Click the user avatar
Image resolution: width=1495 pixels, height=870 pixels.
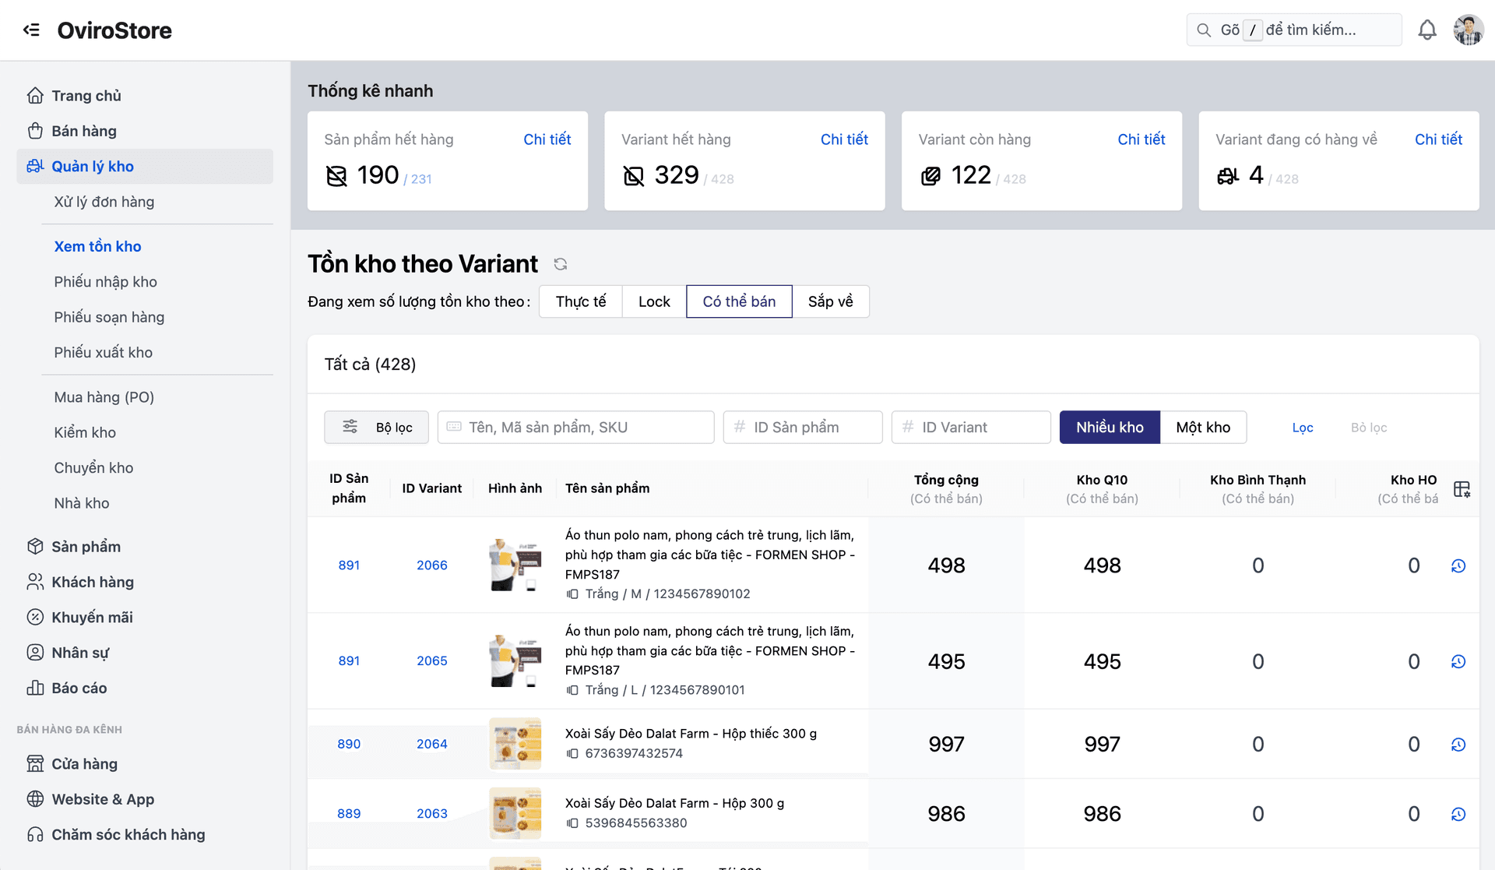click(1468, 30)
